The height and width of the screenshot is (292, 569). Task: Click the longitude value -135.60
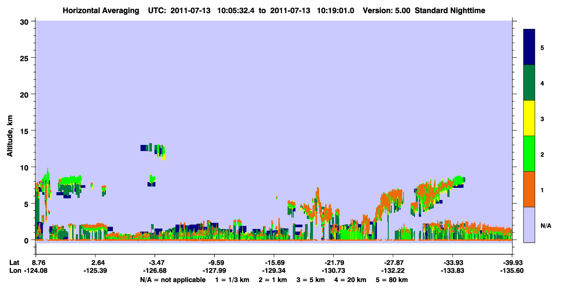tap(512, 271)
